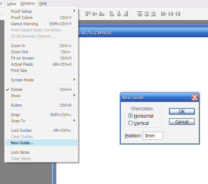Click the Align Vertical Centers icon
The image size is (208, 184).
95,14
